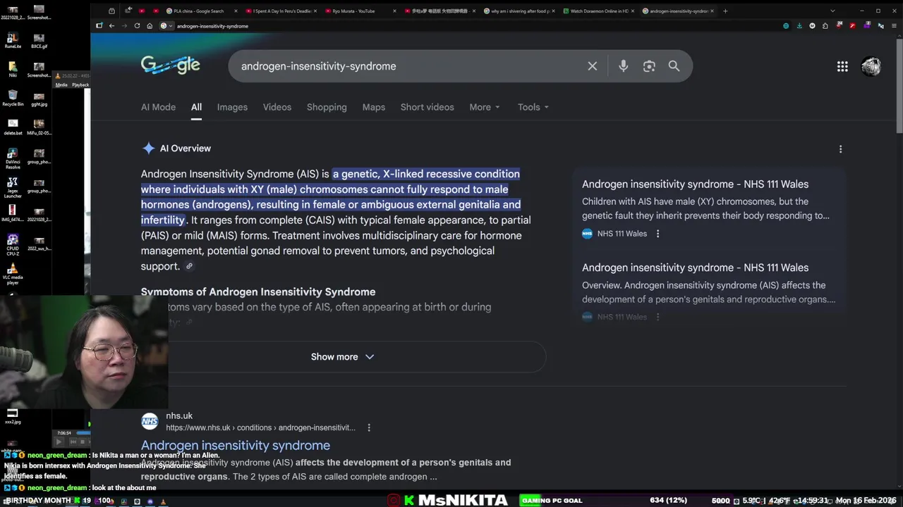The image size is (903, 507).
Task: Expand AI Overview with Show more
Action: point(343,357)
